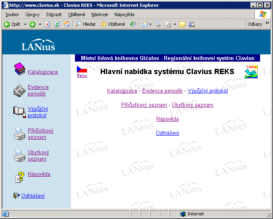
Task: Click the Edit page toolbar icon
Action: pos(168,25)
